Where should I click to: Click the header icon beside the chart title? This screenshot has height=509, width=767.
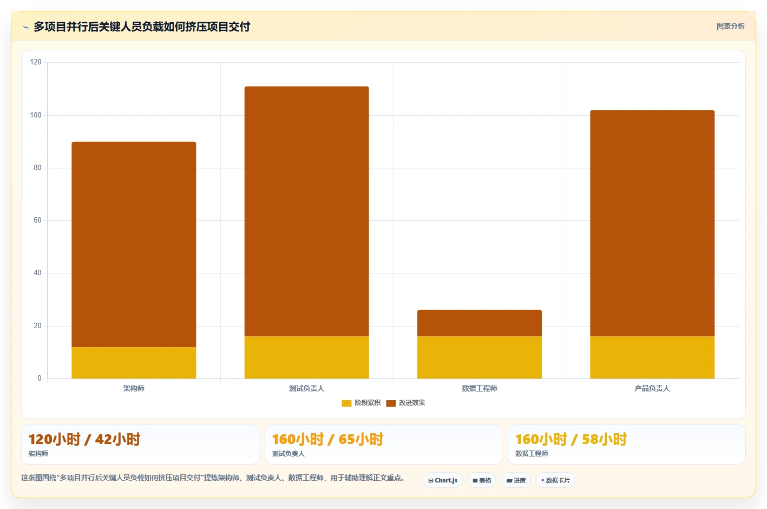tap(25, 27)
